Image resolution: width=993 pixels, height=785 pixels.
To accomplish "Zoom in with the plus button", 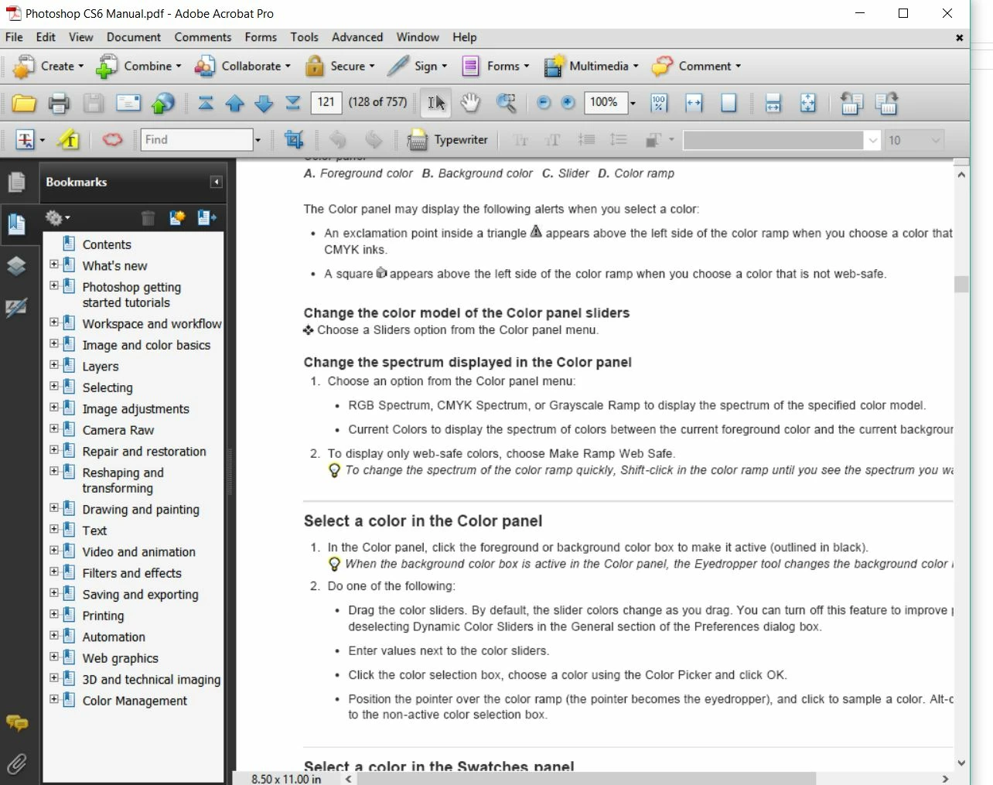I will click(568, 102).
